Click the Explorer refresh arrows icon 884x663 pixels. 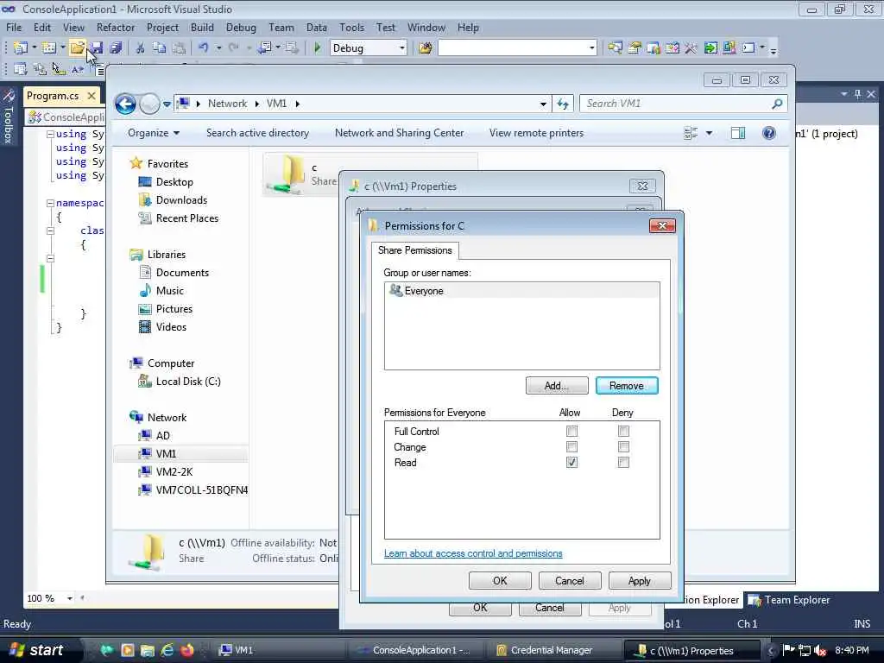[563, 104]
